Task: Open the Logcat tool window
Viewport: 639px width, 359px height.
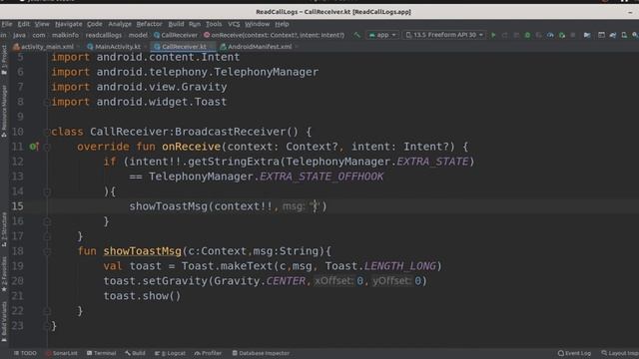Action: point(170,353)
